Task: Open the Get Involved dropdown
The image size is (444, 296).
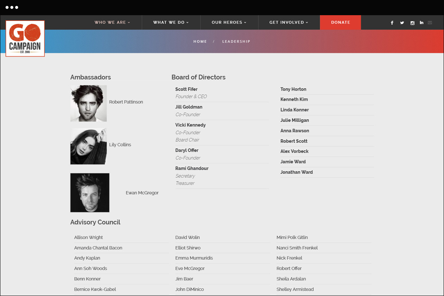Action: pos(289,23)
